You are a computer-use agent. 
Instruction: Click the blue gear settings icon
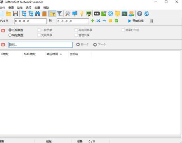click(111, 13)
